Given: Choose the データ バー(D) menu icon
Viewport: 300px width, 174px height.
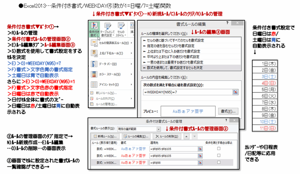Looking at the screenshot, I should pos(94,64).
